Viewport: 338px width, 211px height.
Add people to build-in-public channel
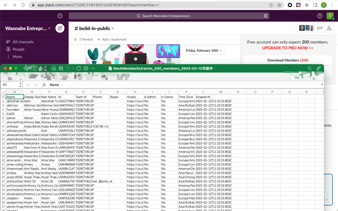(329, 28)
